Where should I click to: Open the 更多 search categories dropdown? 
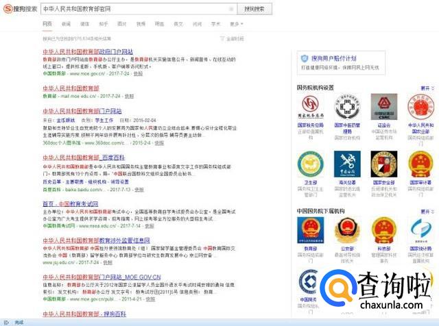click(236, 23)
